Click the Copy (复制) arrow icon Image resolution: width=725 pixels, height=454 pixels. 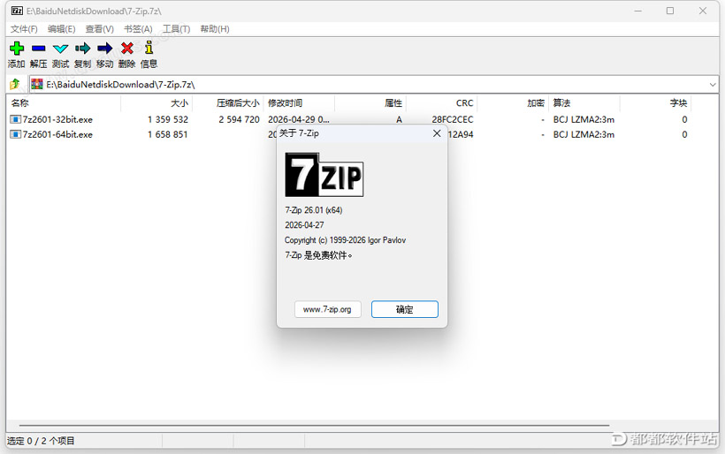[83, 48]
